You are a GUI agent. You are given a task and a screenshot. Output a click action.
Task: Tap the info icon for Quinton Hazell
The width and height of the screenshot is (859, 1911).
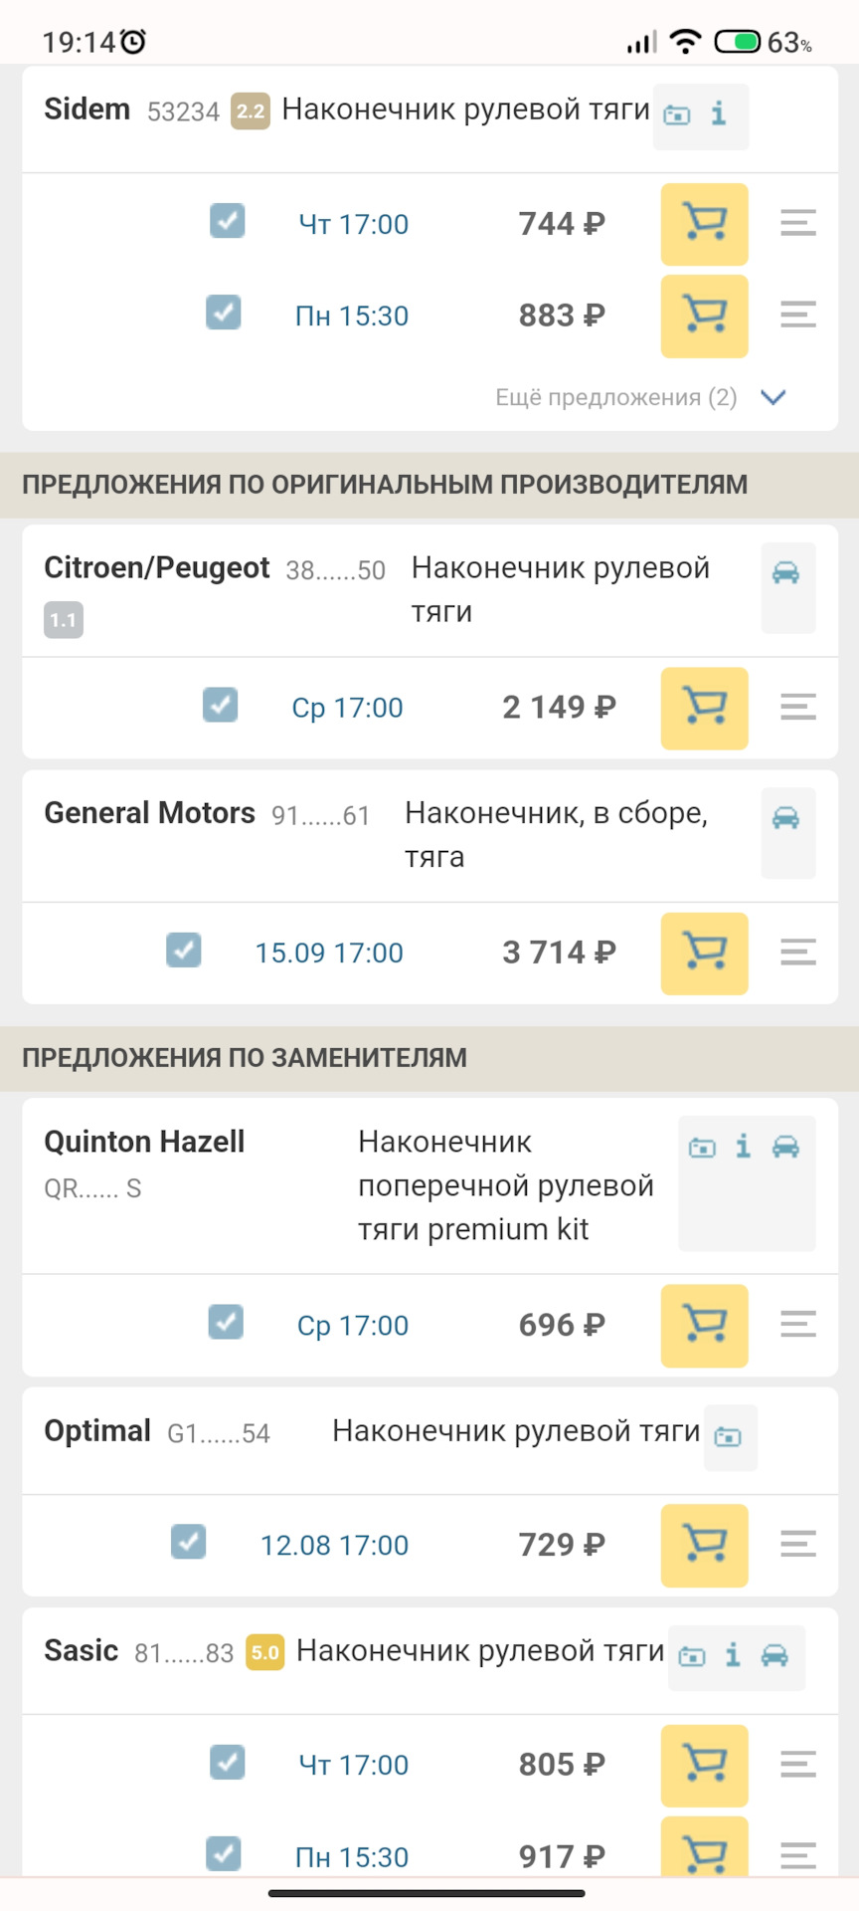pos(743,1147)
